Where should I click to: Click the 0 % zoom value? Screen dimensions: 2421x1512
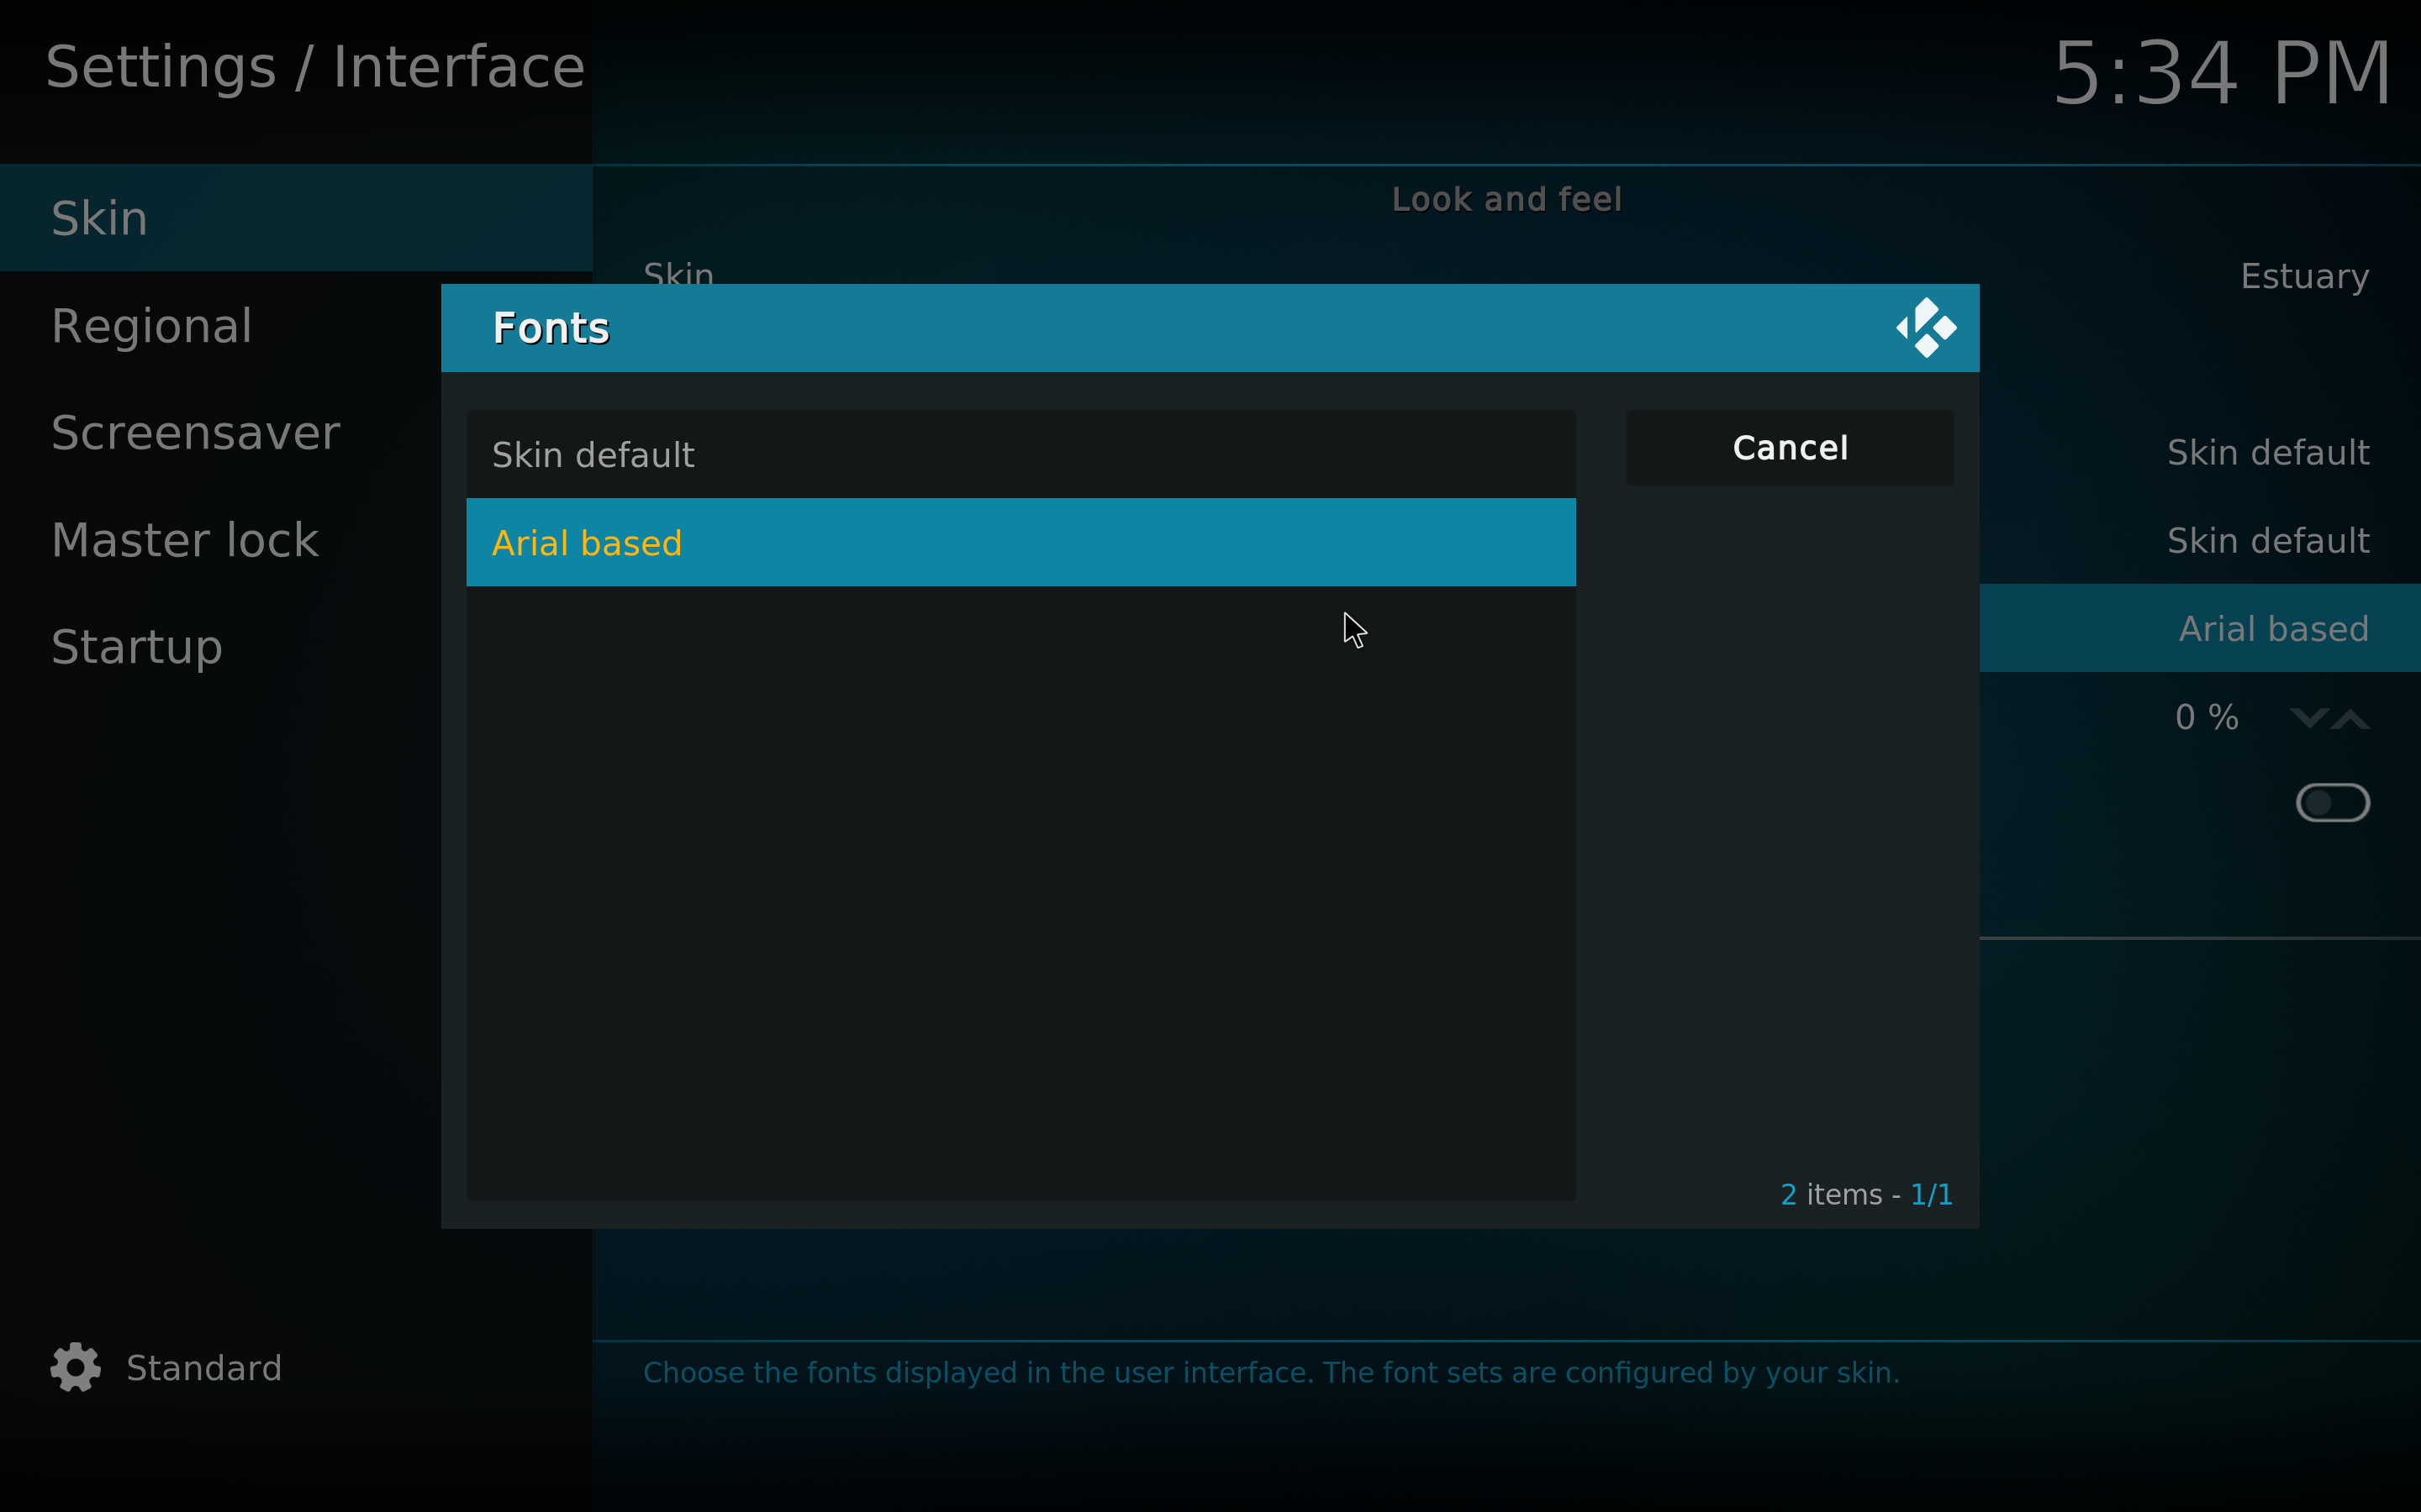2206,718
